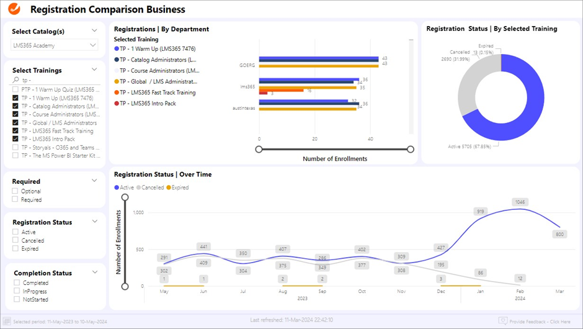Tick the InProgress completion status checkbox
The height and width of the screenshot is (329, 583).
click(x=16, y=291)
